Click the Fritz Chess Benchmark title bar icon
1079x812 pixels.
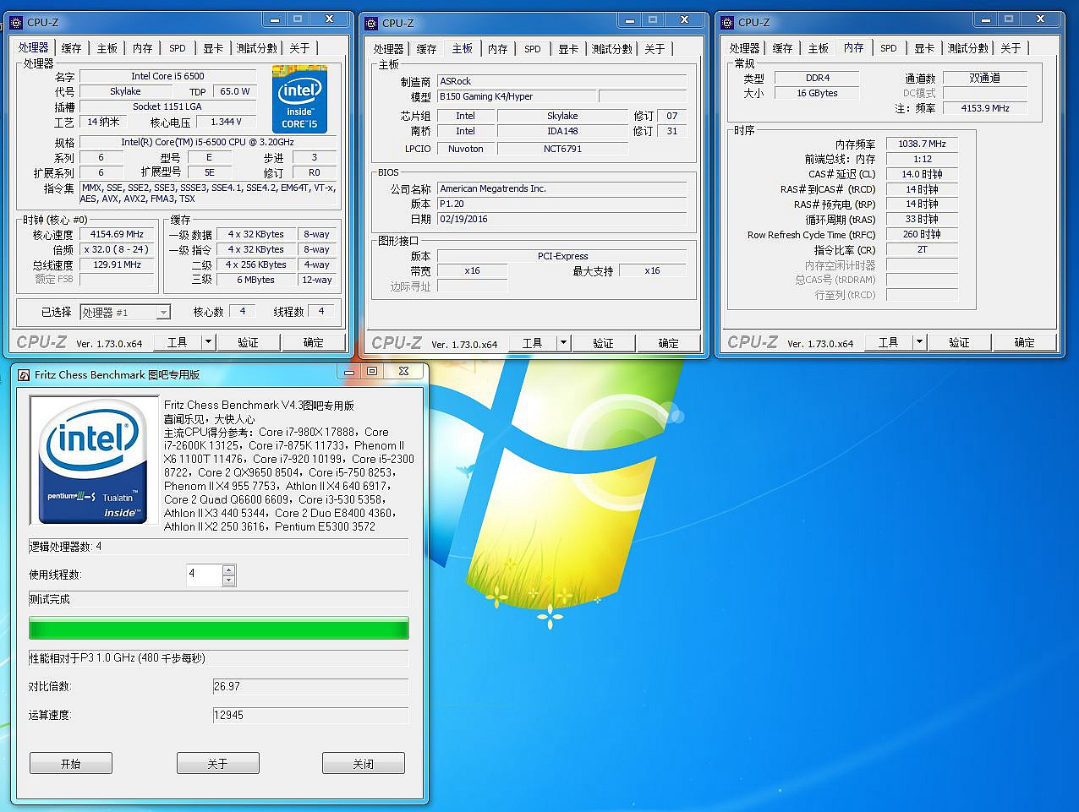point(24,374)
